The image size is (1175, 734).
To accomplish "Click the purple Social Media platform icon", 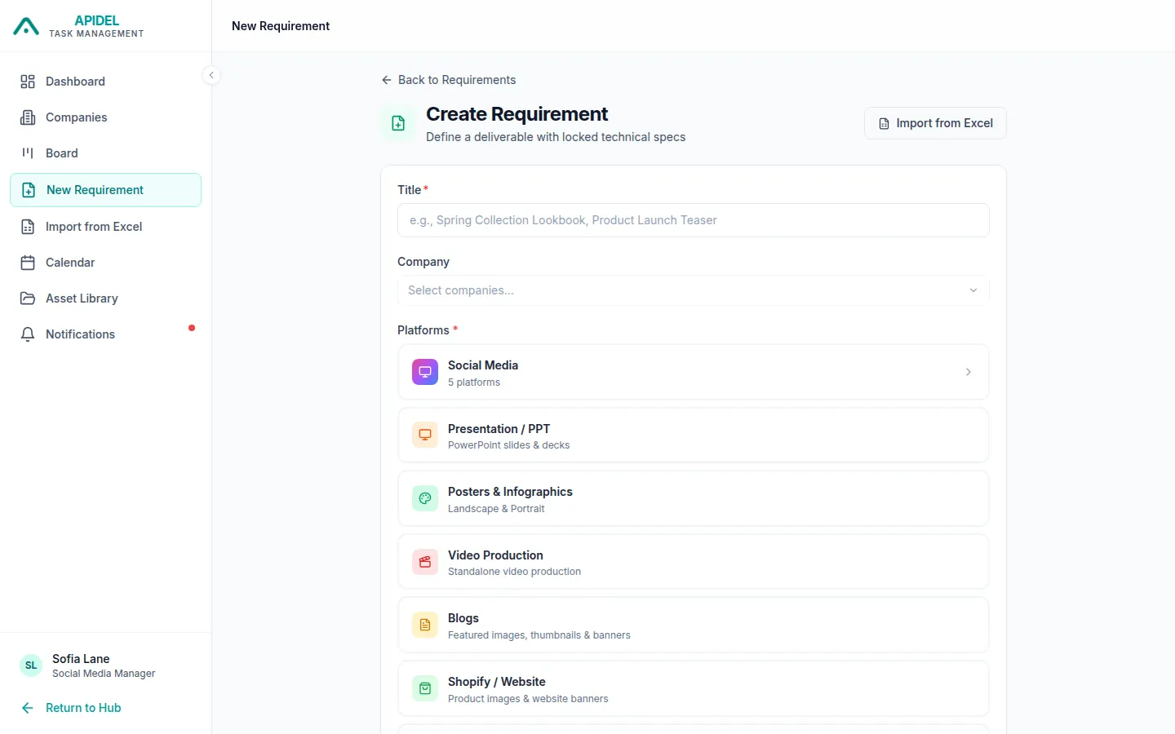I will (425, 372).
